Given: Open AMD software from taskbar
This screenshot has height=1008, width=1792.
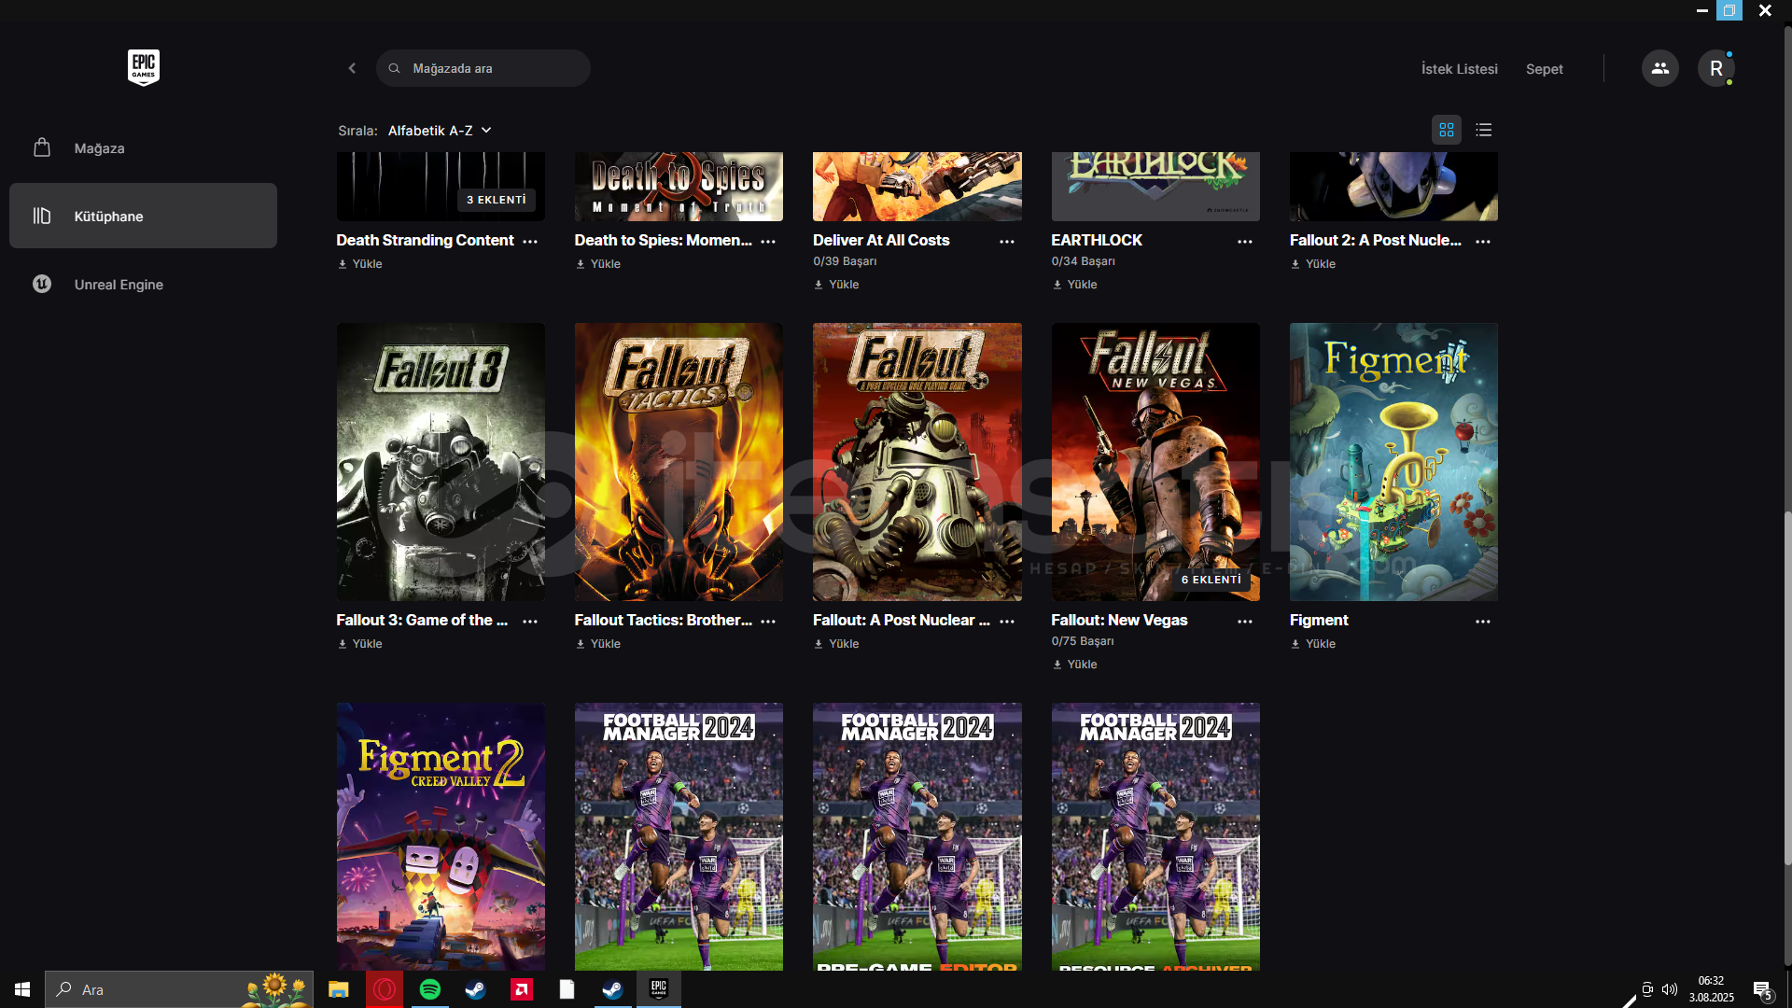Looking at the screenshot, I should (521, 989).
